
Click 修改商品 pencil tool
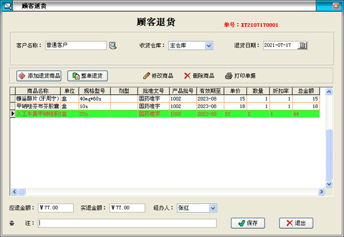[158, 76]
